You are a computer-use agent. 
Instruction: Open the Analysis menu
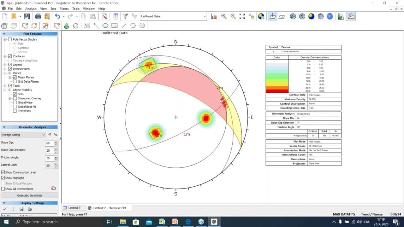pos(31,9)
